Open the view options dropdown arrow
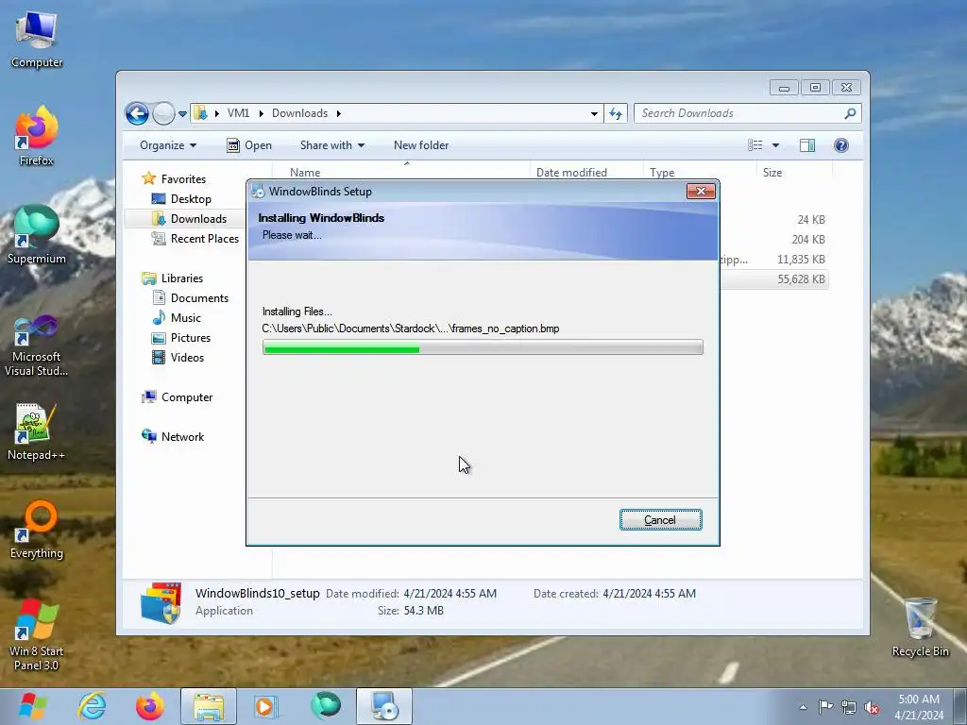The height and width of the screenshot is (725, 967). click(x=776, y=145)
